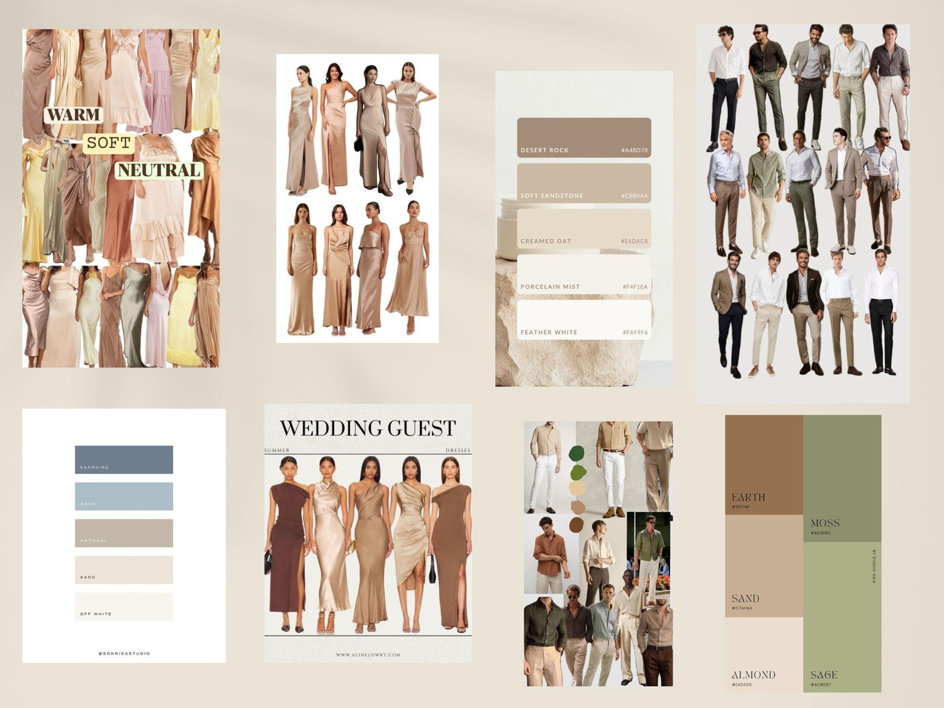944x708 pixels.
Task: Select the eight satin gowns image
Action: (x=357, y=198)
